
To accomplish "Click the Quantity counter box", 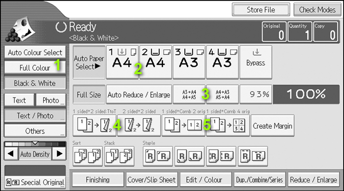I will tap(300, 31).
